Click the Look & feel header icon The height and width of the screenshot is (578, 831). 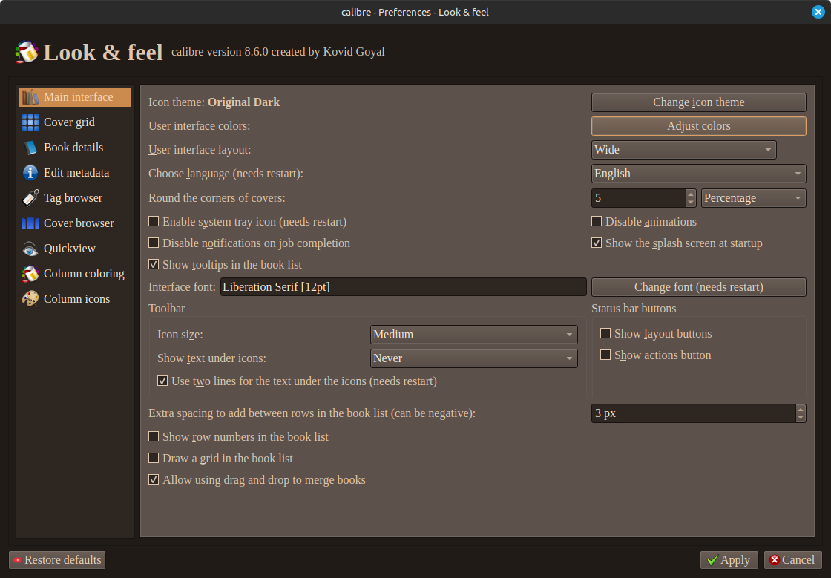point(27,52)
